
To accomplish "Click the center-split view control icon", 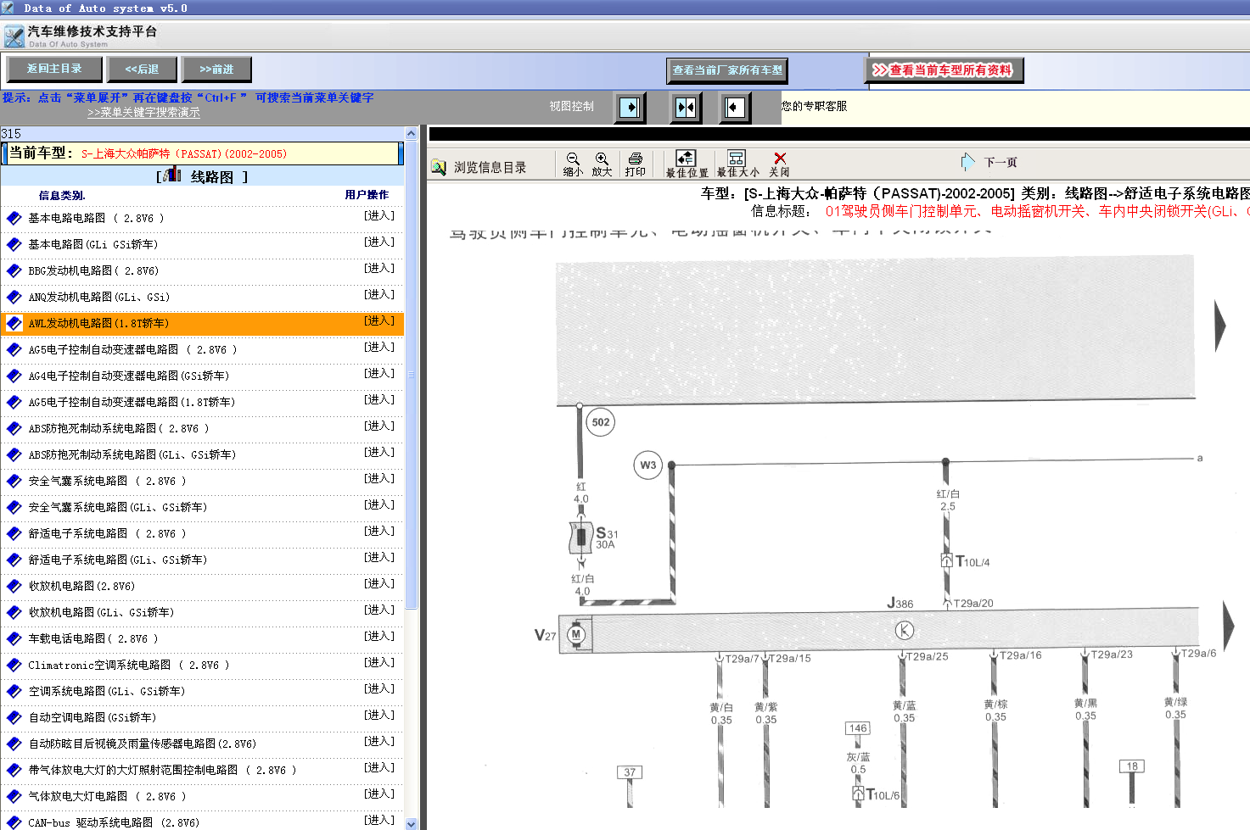I will pos(685,108).
